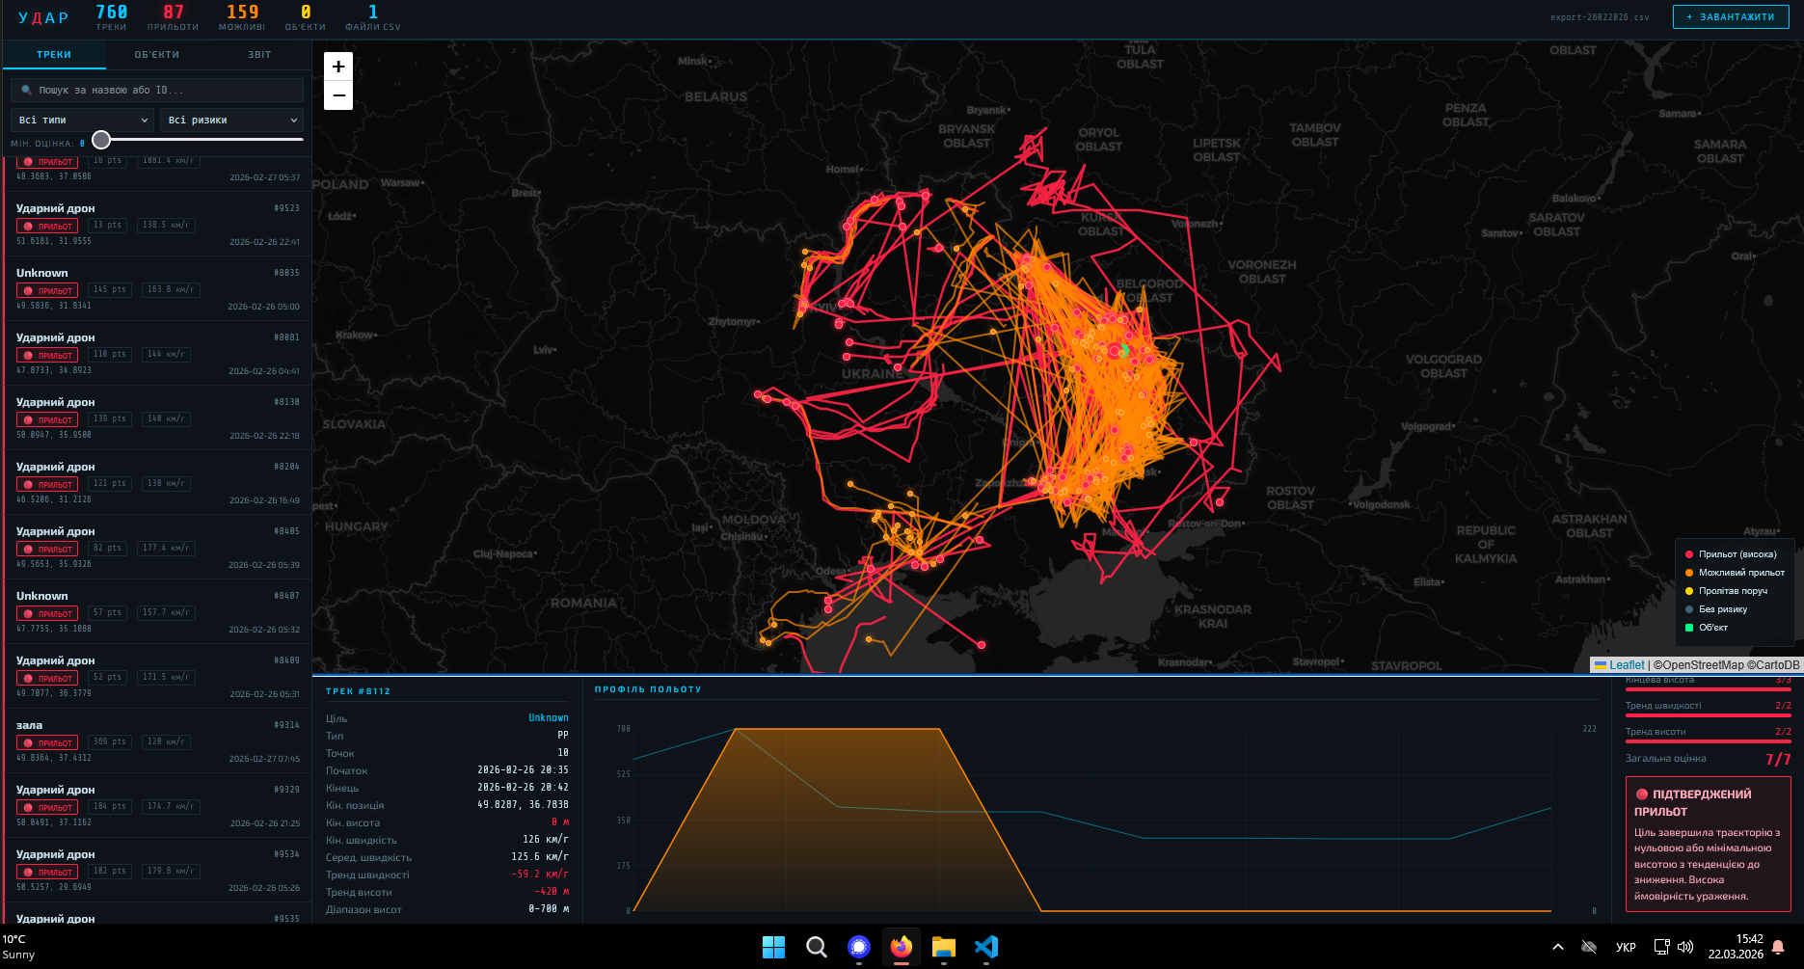This screenshot has height=969, width=1804.
Task: Select track #8130 Ударний дрон
Action: click(157, 417)
